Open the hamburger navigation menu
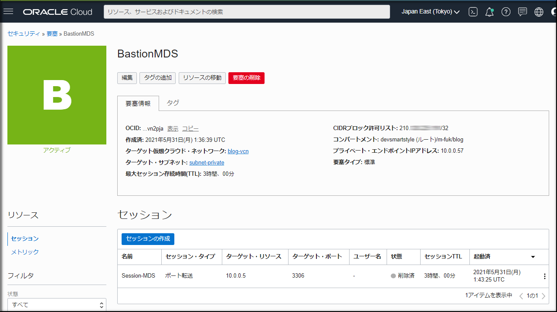557x312 pixels. pos(8,12)
